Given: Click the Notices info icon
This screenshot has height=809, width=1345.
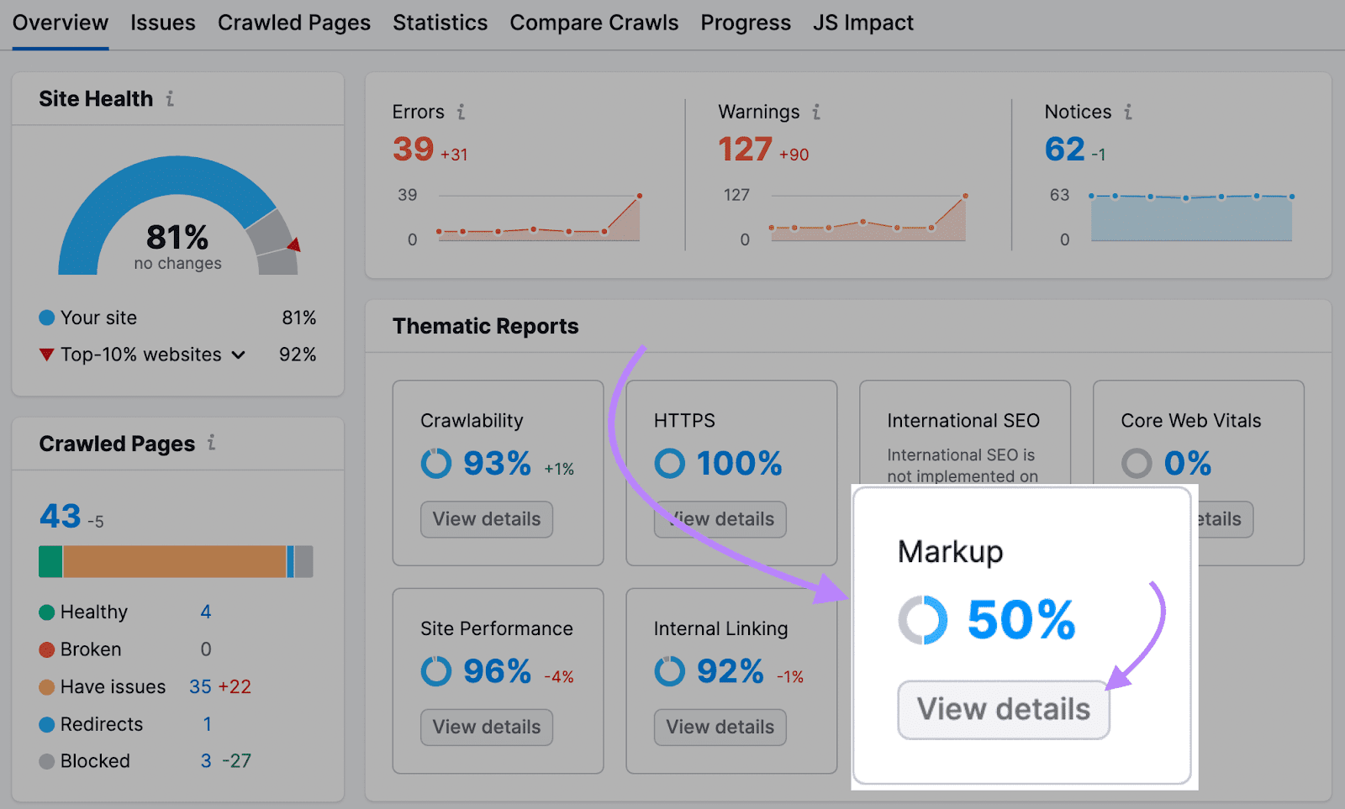Looking at the screenshot, I should tap(1129, 112).
